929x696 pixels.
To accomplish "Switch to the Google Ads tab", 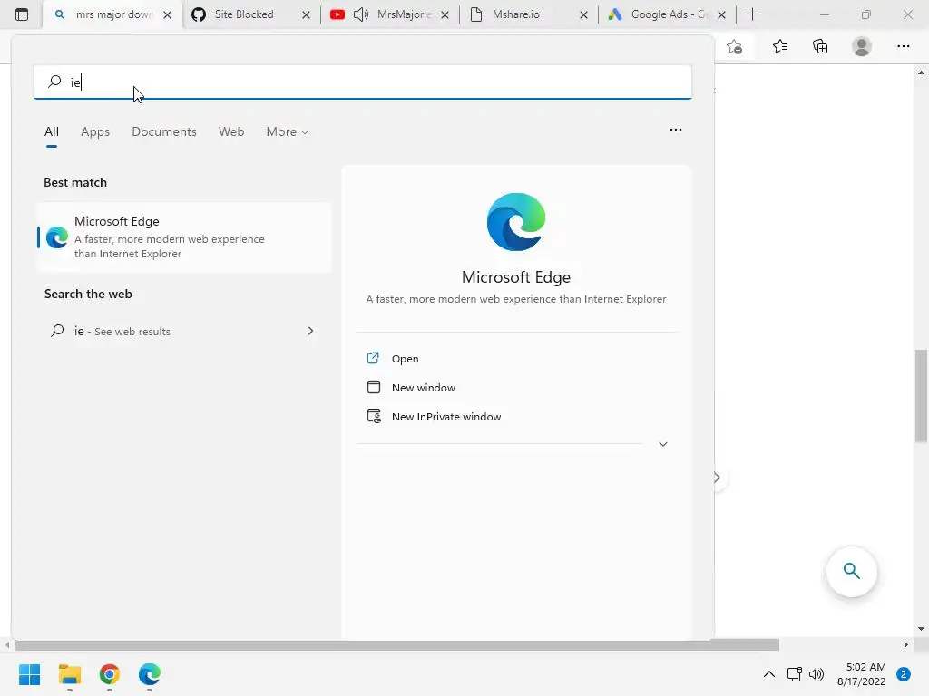I will tap(667, 14).
